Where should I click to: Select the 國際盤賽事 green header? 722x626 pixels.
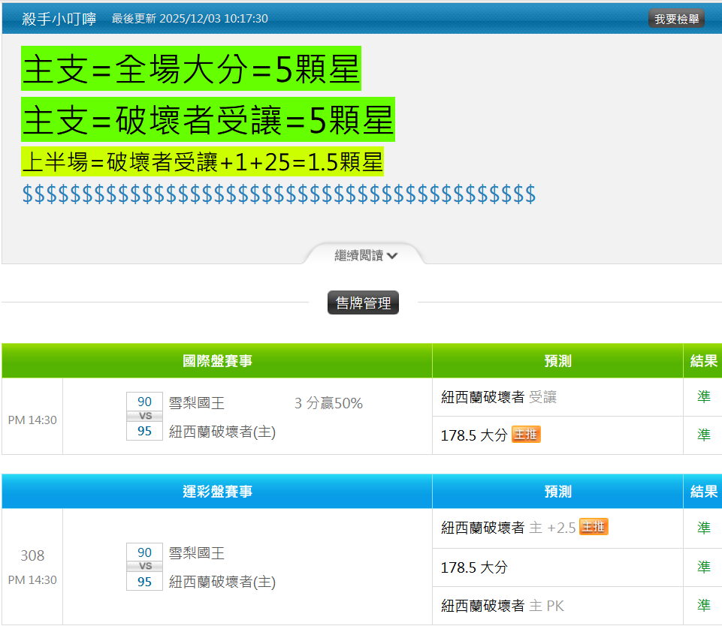tap(217, 361)
